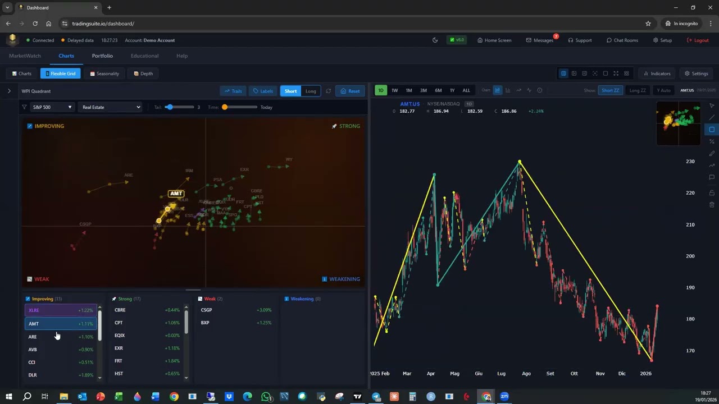Switch quadrant to Short mode
Image resolution: width=719 pixels, height=404 pixels.
pos(290,91)
